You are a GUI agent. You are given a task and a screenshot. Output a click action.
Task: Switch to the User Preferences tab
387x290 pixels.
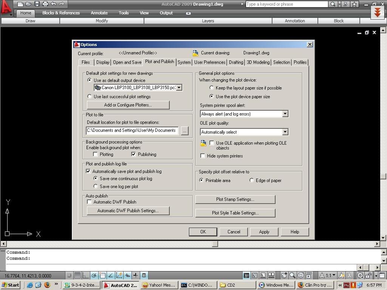pyautogui.click(x=210, y=62)
